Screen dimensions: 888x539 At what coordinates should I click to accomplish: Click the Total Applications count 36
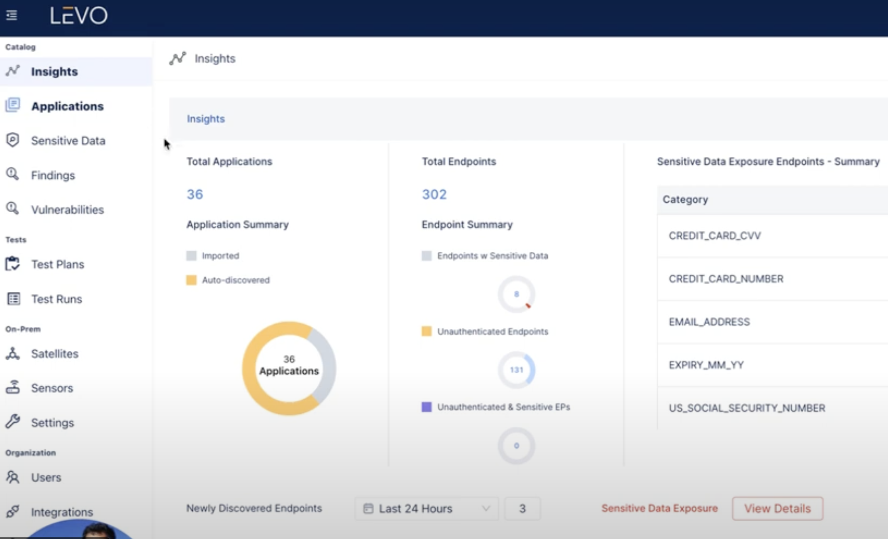tap(195, 194)
